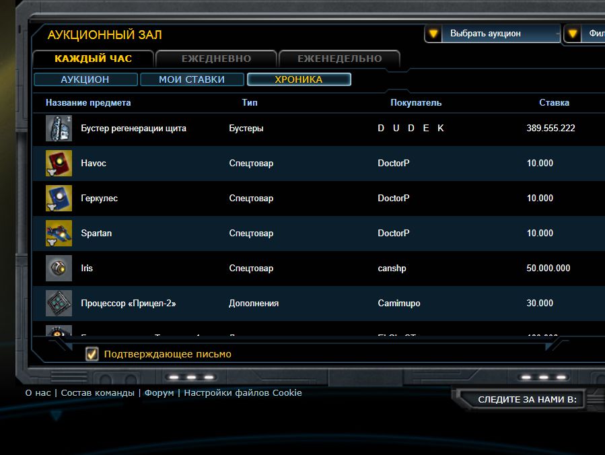Click buyer name Camimupo

tap(399, 304)
